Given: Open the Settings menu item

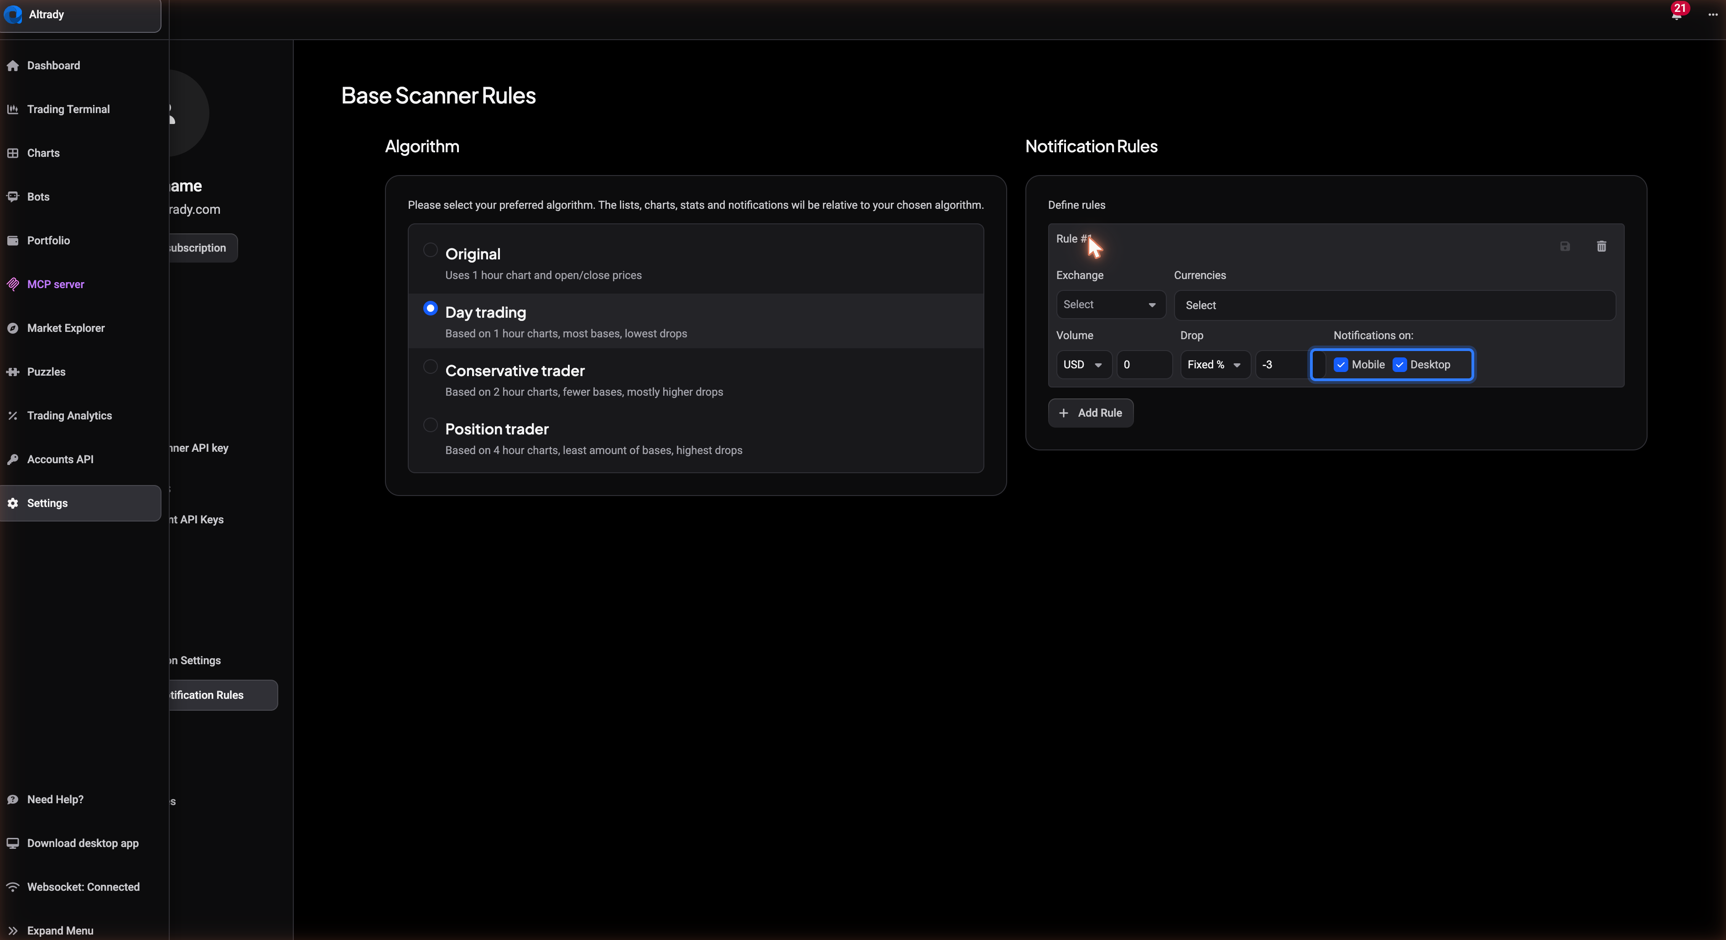Looking at the screenshot, I should [x=80, y=503].
